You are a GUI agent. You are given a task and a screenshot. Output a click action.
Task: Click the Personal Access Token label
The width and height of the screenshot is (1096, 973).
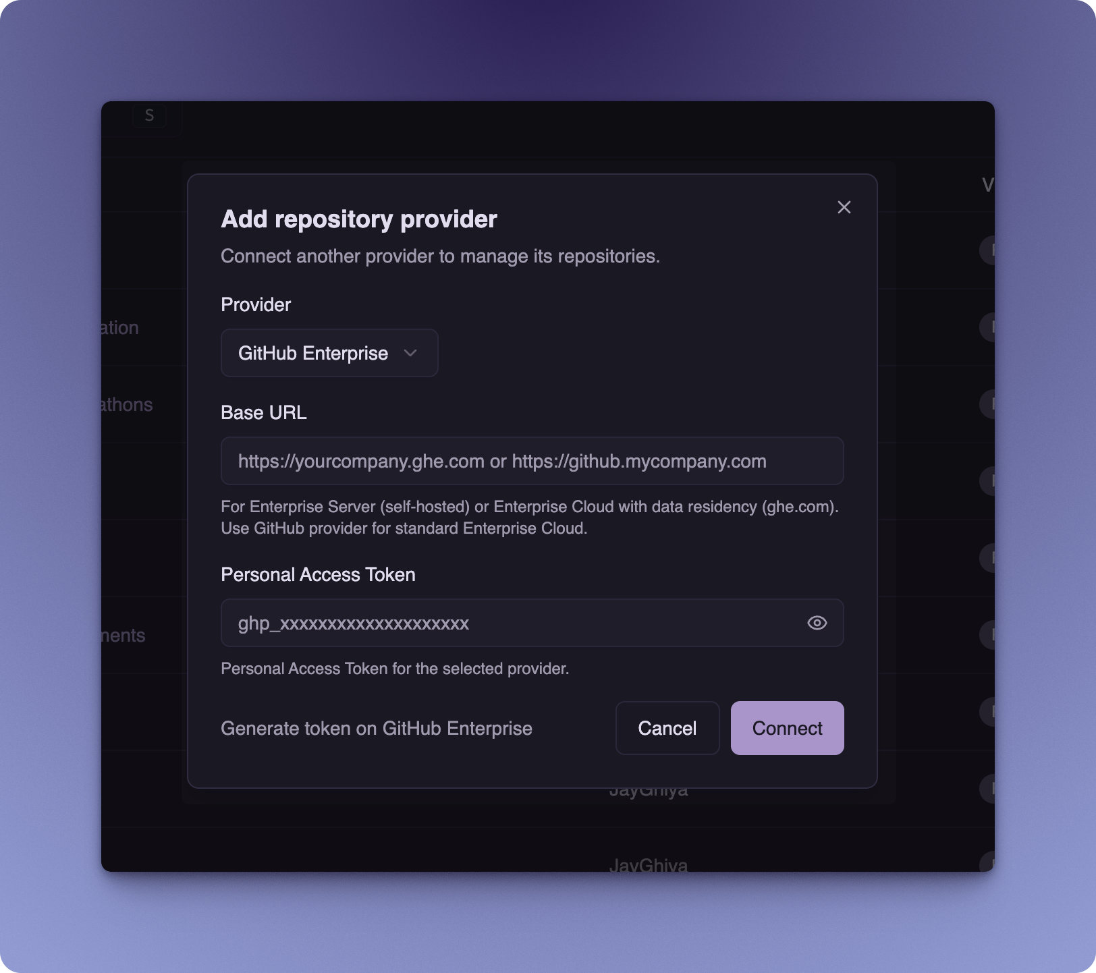[318, 574]
